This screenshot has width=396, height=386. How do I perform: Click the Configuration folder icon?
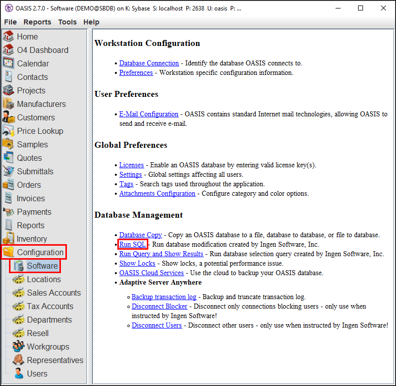coord(8,252)
